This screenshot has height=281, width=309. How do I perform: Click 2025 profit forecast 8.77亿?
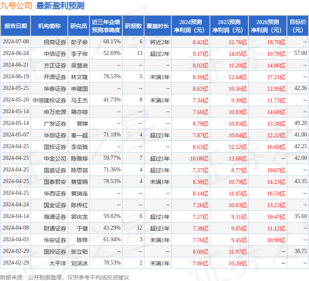[x=239, y=170]
